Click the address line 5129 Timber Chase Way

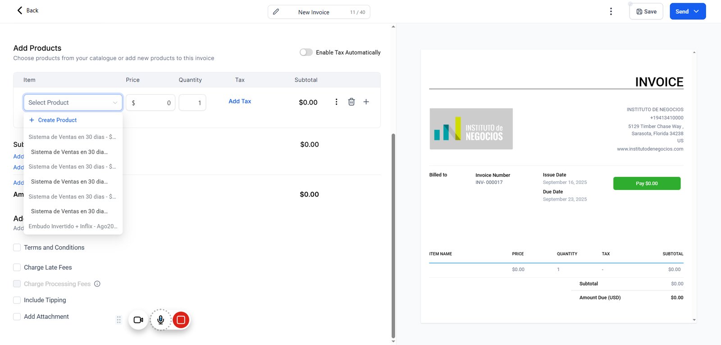tap(656, 126)
